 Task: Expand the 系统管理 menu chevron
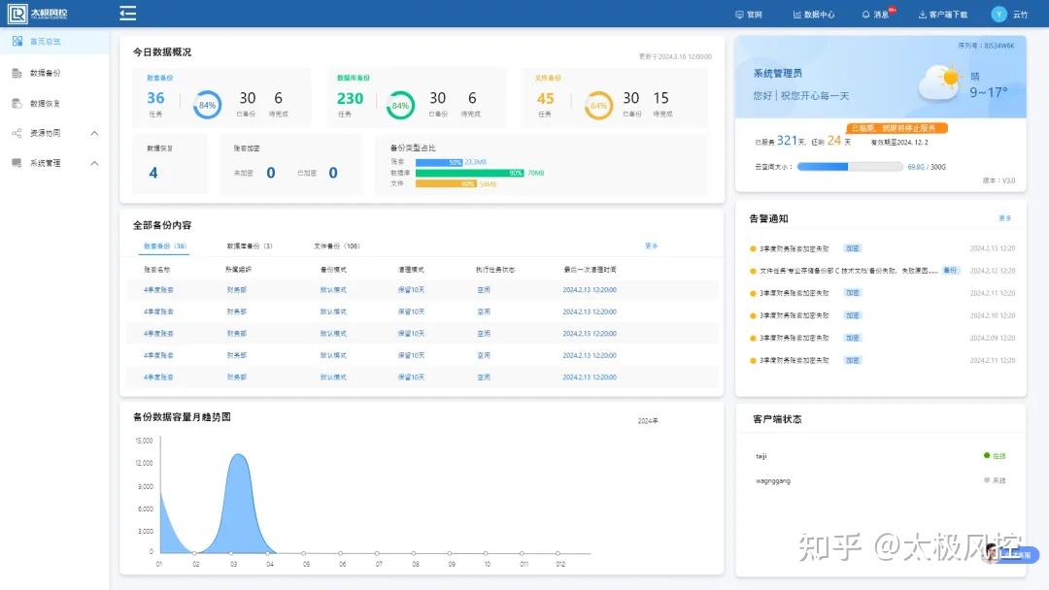[x=94, y=163]
